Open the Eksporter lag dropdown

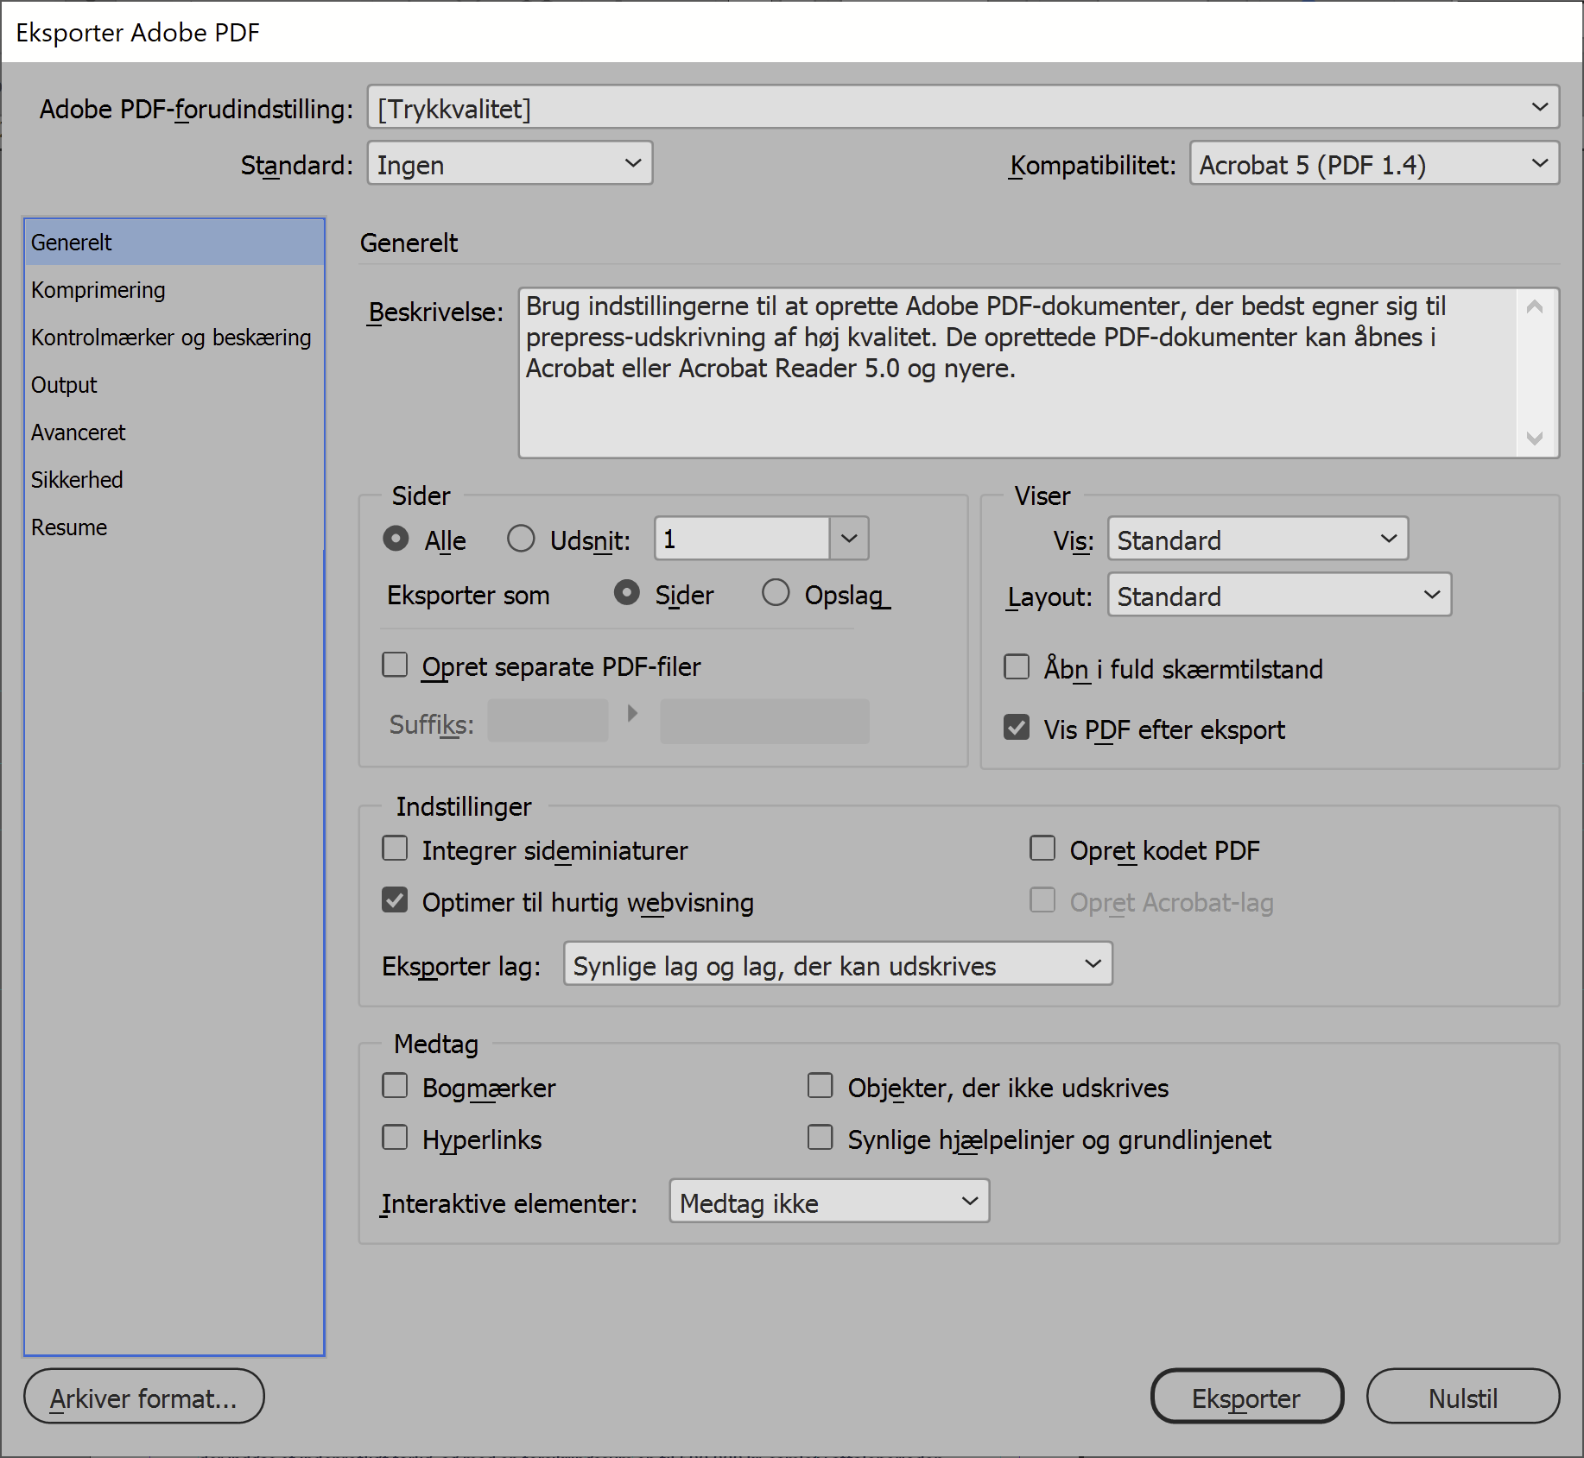pos(837,964)
